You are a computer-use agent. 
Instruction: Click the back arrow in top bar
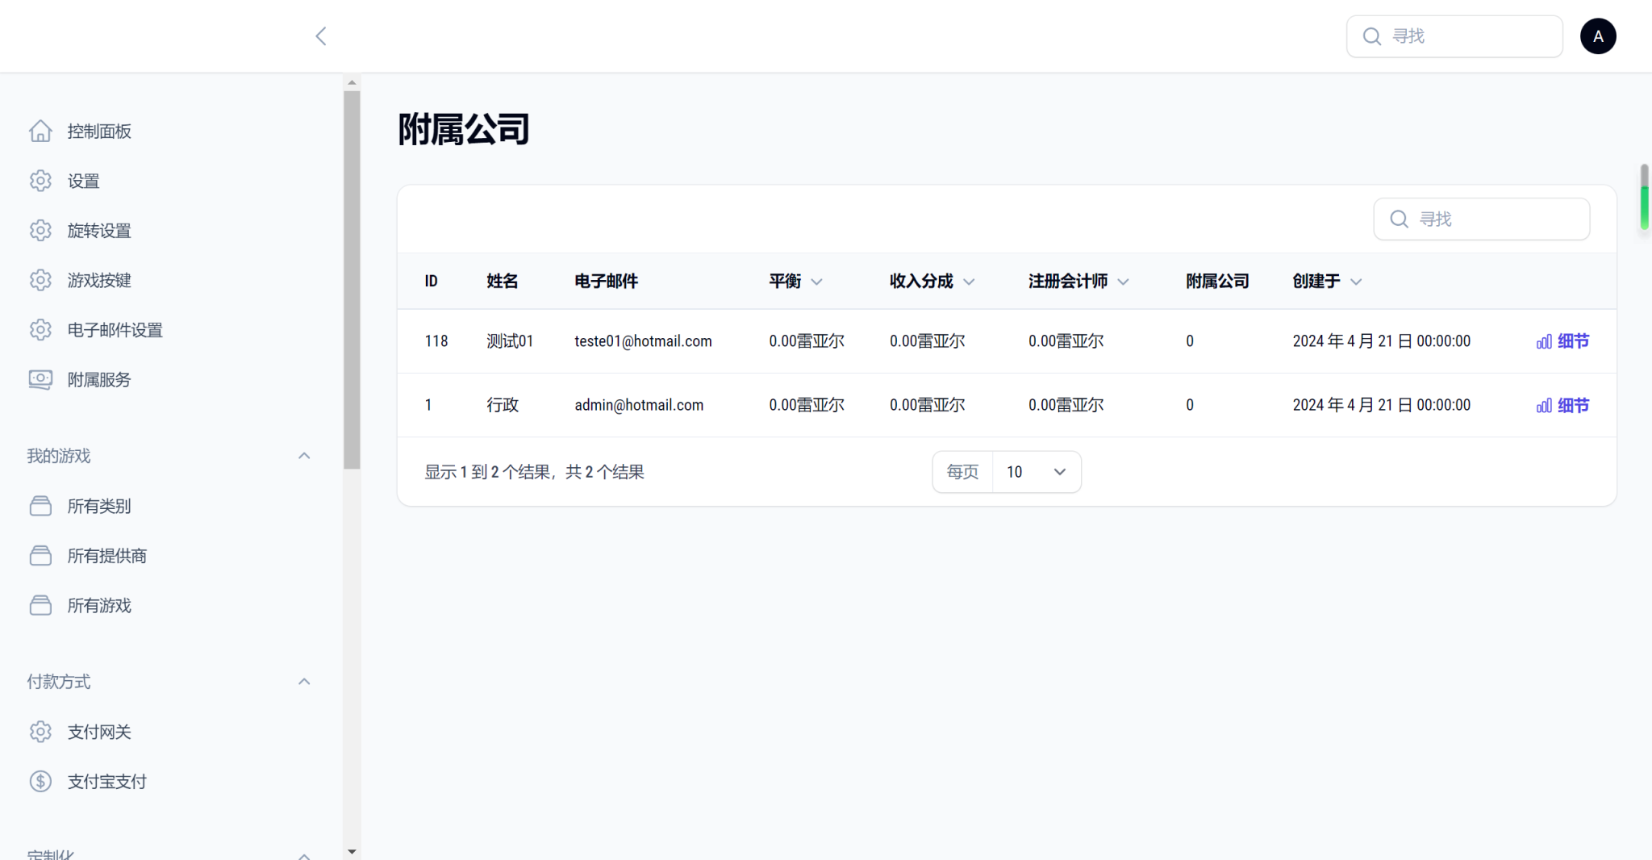pyautogui.click(x=321, y=36)
